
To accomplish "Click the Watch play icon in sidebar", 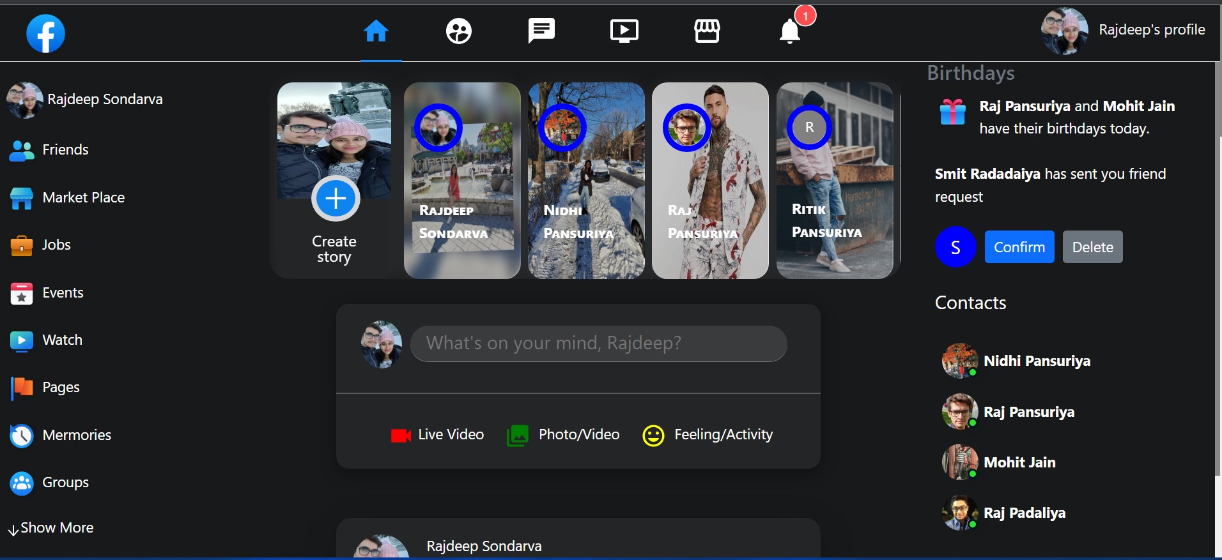I will [x=22, y=340].
